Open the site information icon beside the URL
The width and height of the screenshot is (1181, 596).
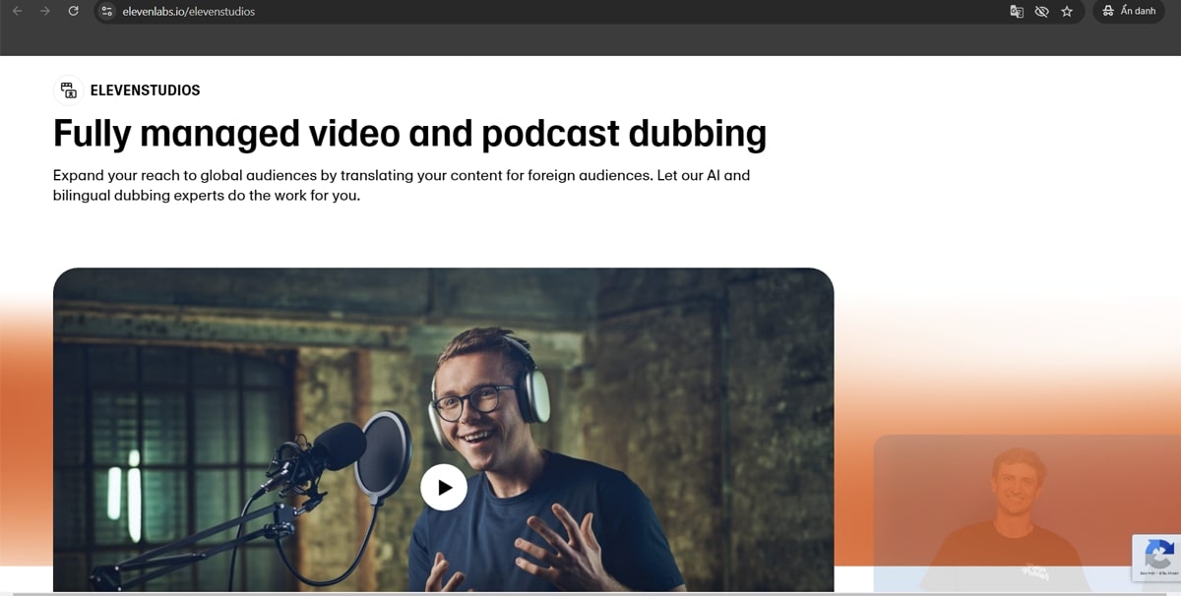click(108, 11)
